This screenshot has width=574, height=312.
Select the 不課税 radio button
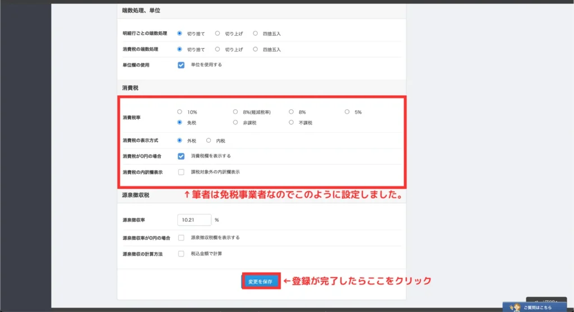(291, 122)
